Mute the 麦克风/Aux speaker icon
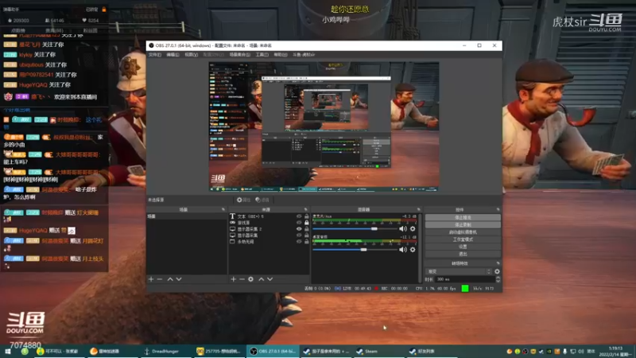This screenshot has height=358, width=636. [x=403, y=229]
